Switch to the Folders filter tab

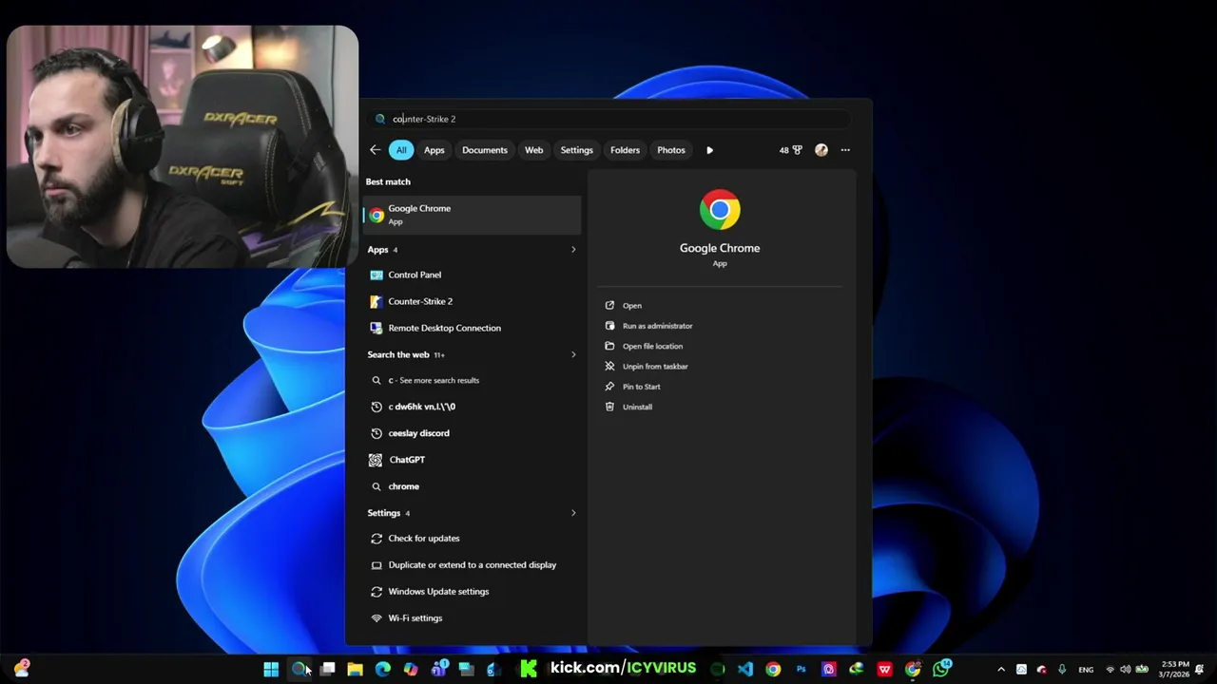click(x=625, y=150)
